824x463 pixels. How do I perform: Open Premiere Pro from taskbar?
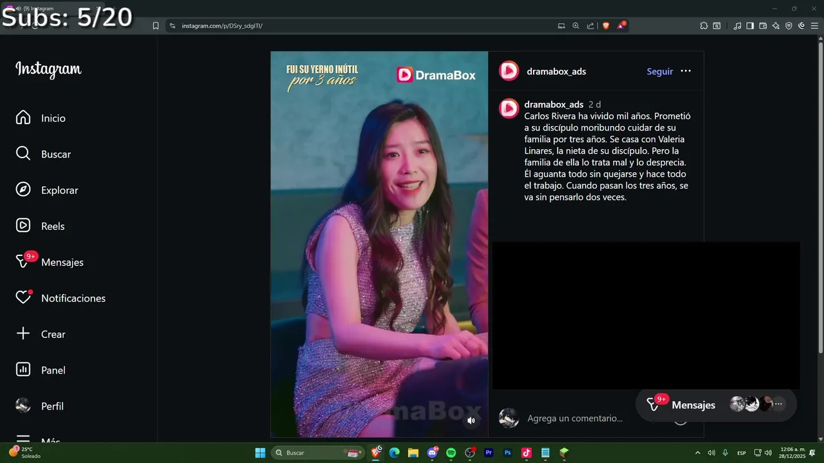click(x=489, y=453)
